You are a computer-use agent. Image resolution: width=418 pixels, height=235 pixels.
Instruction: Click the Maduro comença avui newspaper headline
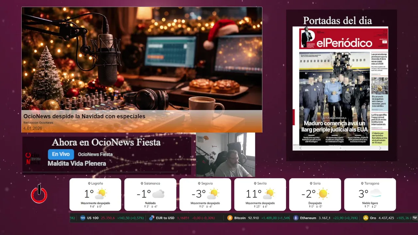334,126
